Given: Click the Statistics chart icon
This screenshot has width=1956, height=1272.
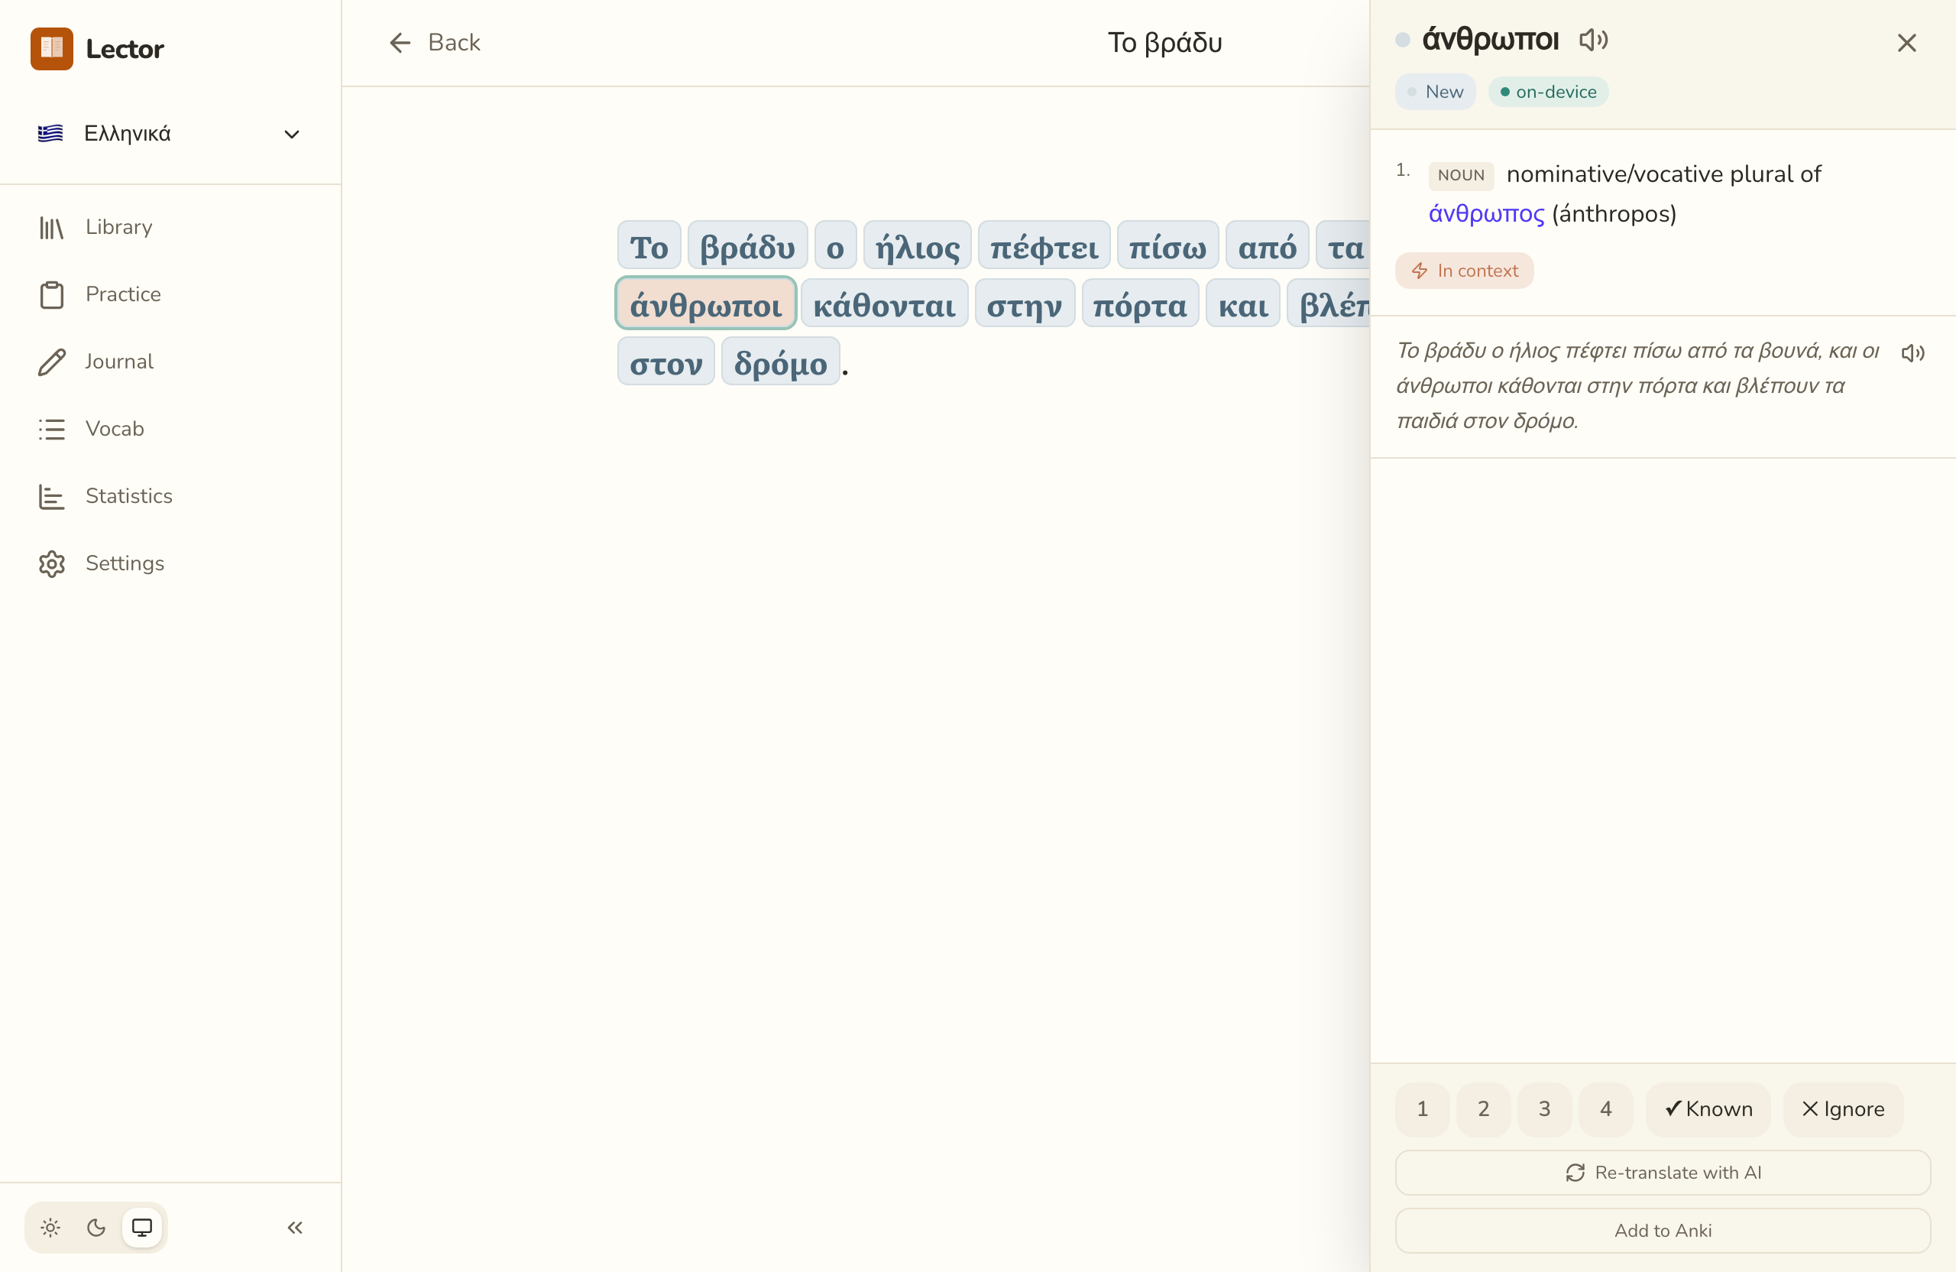Looking at the screenshot, I should click(52, 498).
